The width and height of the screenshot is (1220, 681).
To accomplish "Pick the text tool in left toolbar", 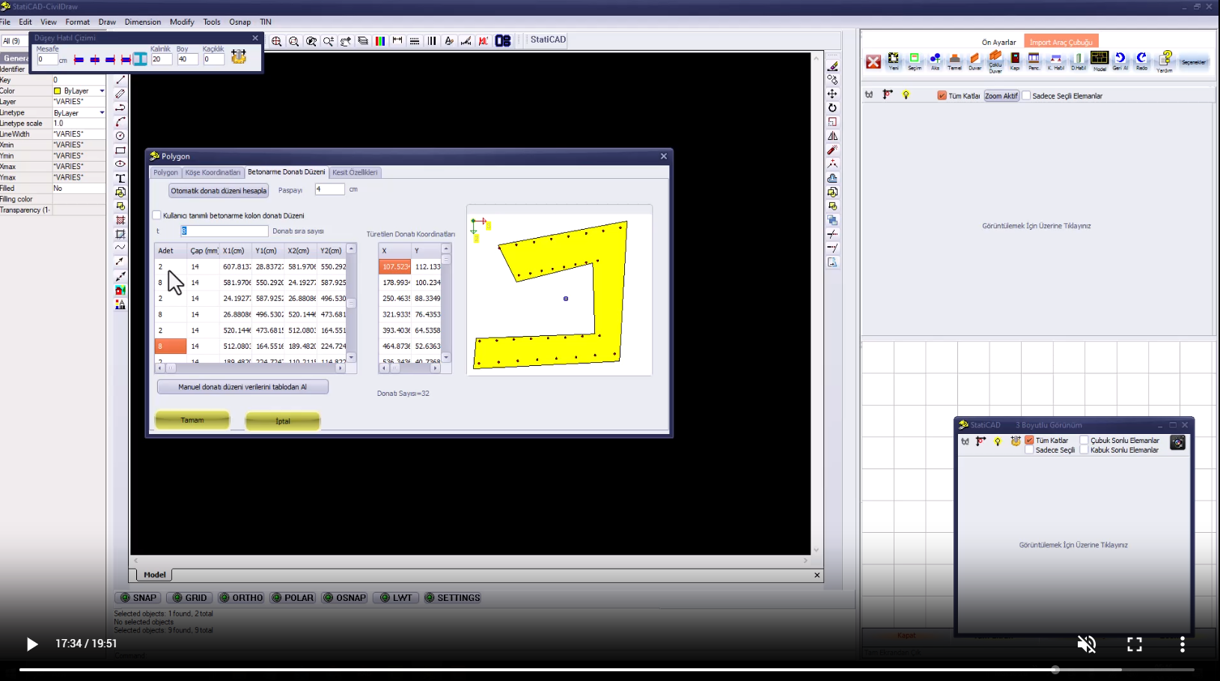I will (x=121, y=178).
